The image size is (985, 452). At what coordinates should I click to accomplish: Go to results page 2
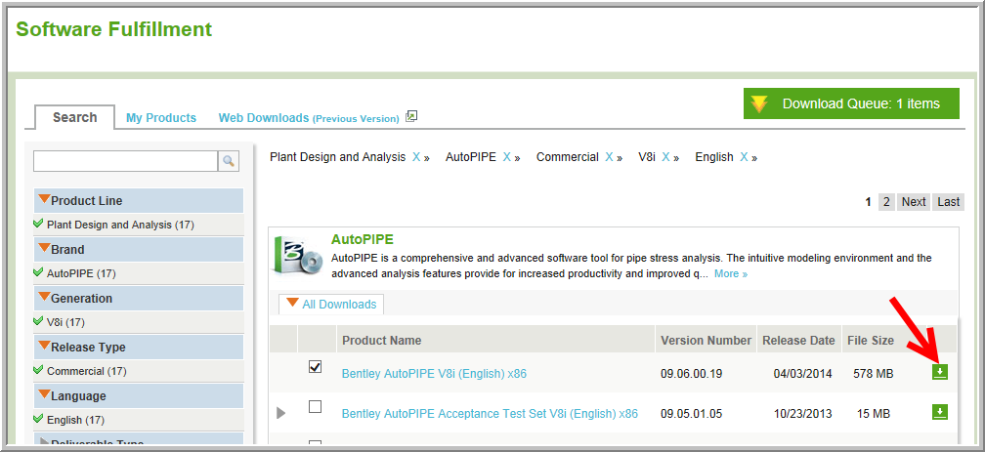tap(886, 202)
